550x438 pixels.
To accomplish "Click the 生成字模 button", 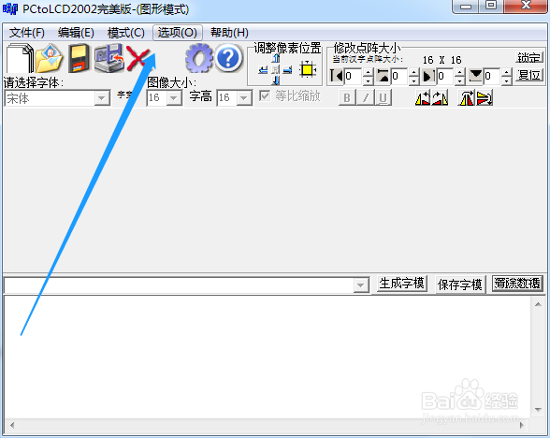I will tap(402, 284).
